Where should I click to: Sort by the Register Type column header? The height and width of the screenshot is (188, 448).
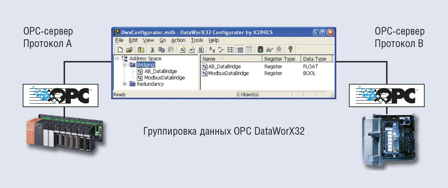pos(282,59)
